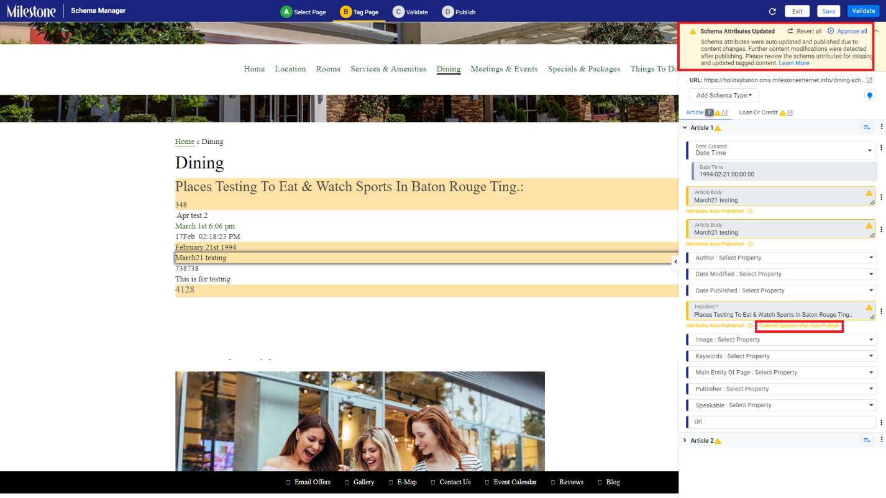Open the Image Select Property dropdown
The width and height of the screenshot is (886, 498).
pyautogui.click(x=781, y=340)
